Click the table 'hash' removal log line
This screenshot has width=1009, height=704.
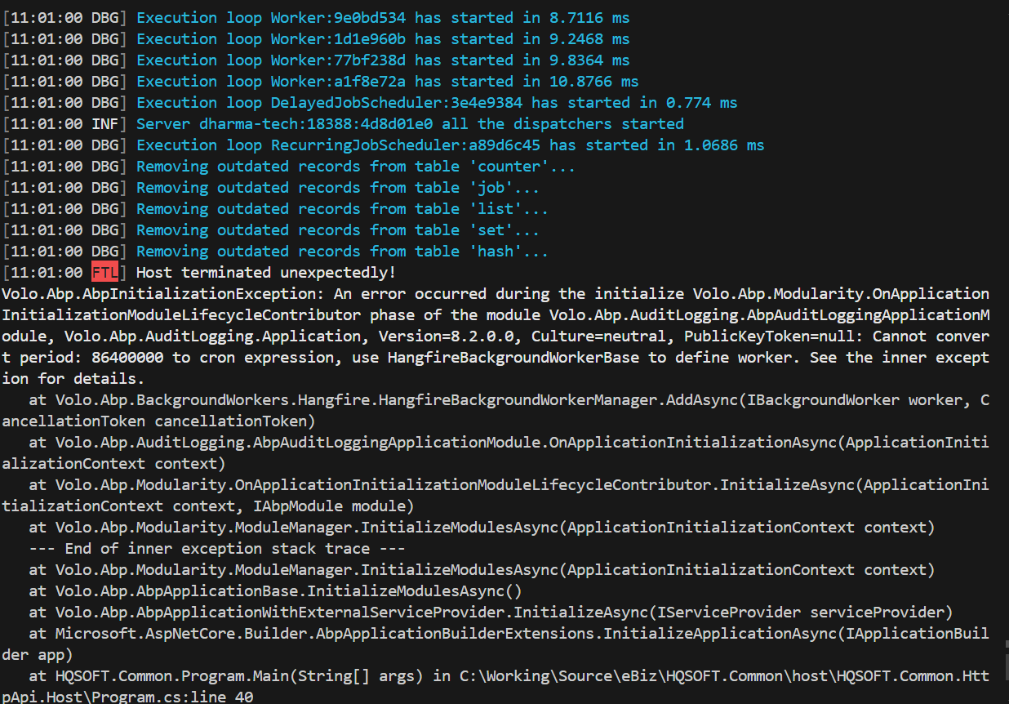point(342,251)
